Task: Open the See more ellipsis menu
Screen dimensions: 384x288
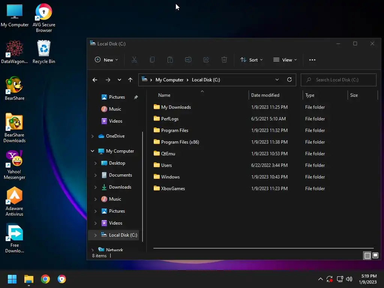Action: click(x=312, y=60)
